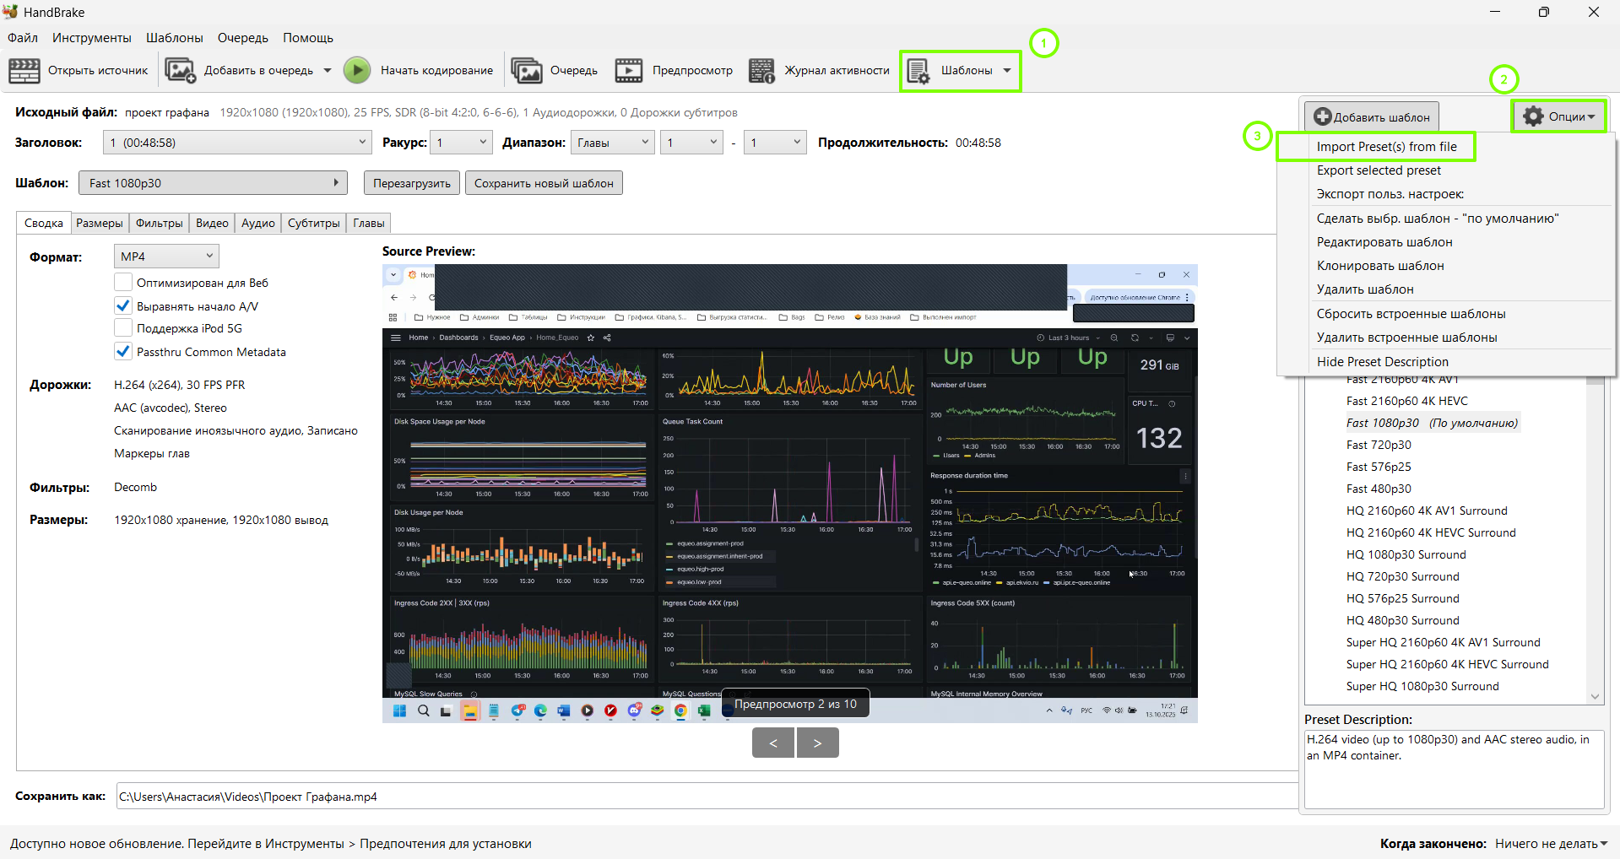The image size is (1620, 859).
Task: Click the Presets toolbar icon
Action: [x=918, y=71]
